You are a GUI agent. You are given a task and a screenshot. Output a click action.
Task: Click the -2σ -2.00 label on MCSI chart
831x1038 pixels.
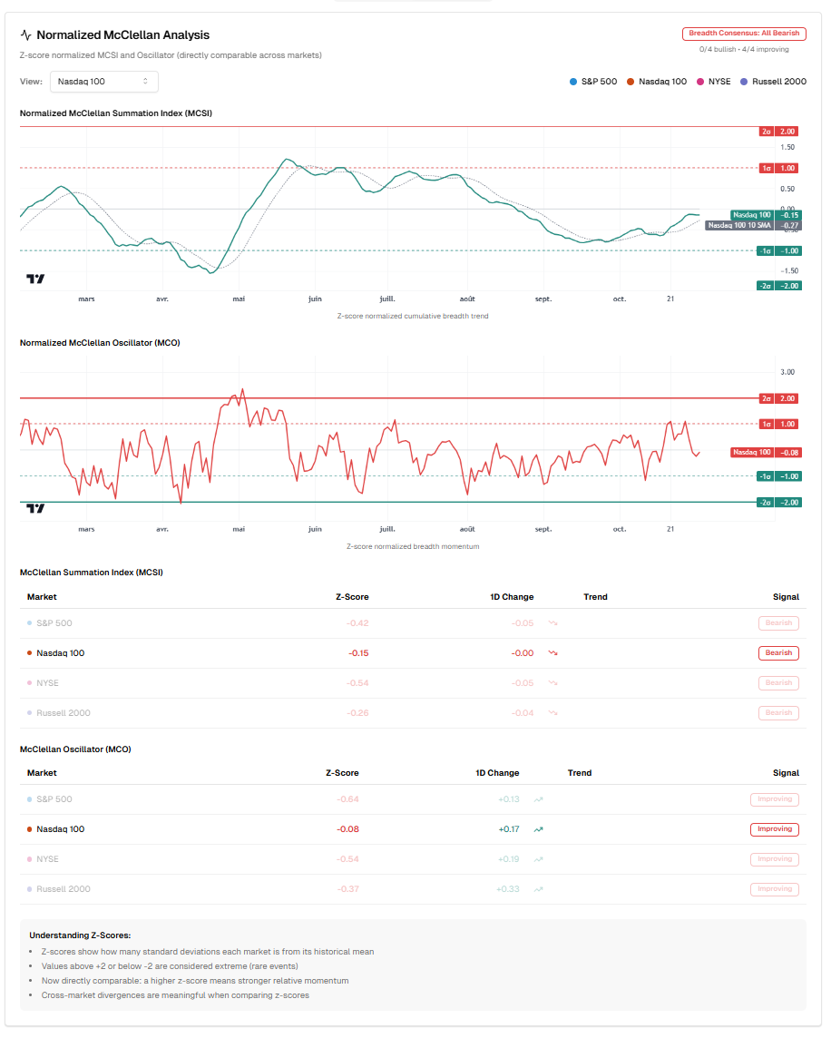778,286
